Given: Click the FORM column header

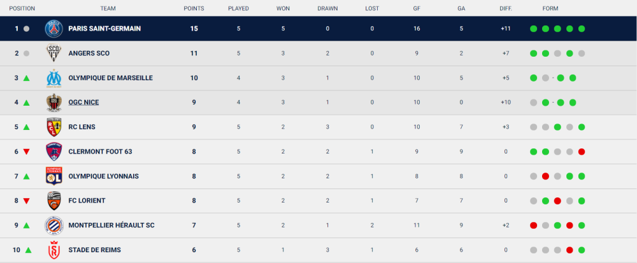Looking at the screenshot, I should [550, 8].
